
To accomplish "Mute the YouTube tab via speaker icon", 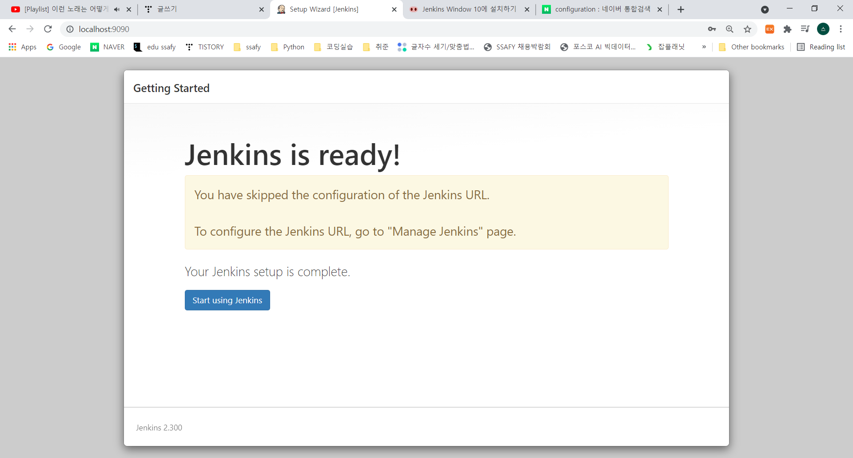I will click(117, 9).
